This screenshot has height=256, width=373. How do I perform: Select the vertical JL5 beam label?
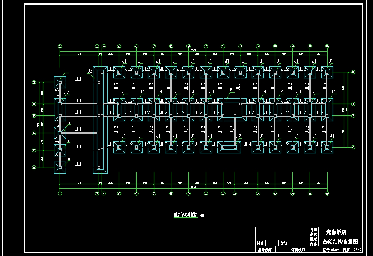click(57, 92)
